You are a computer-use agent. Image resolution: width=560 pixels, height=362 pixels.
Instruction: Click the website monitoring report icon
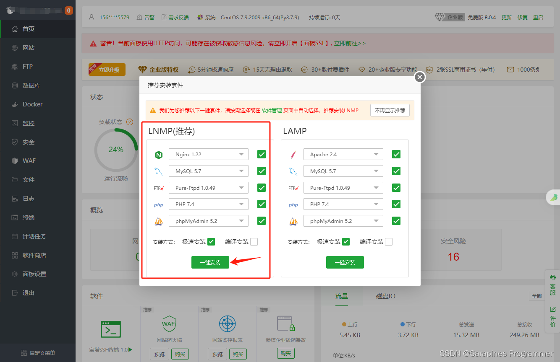point(228,324)
